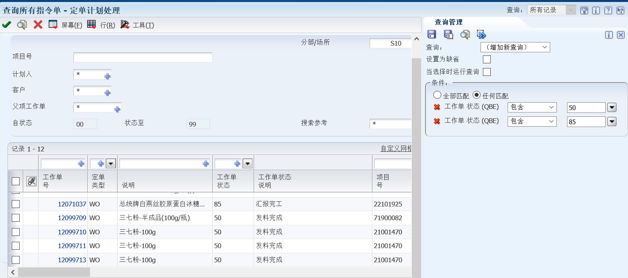Click the plus icon in 定单类型 filter cell

coord(101,164)
